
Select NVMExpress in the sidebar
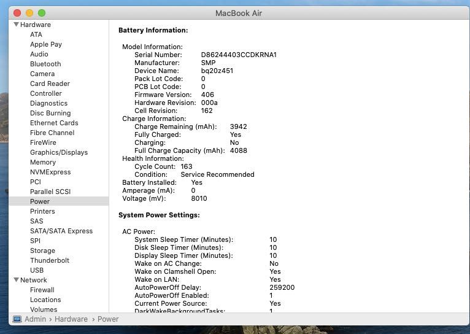[50, 172]
